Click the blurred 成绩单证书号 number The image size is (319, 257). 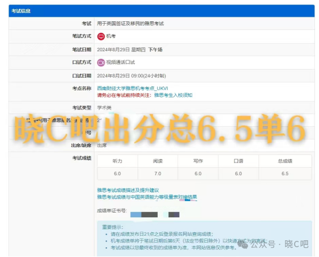[x=155, y=214]
